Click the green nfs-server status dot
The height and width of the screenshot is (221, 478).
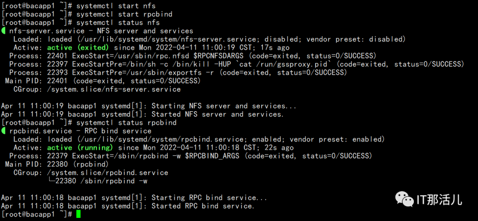pos(4,31)
